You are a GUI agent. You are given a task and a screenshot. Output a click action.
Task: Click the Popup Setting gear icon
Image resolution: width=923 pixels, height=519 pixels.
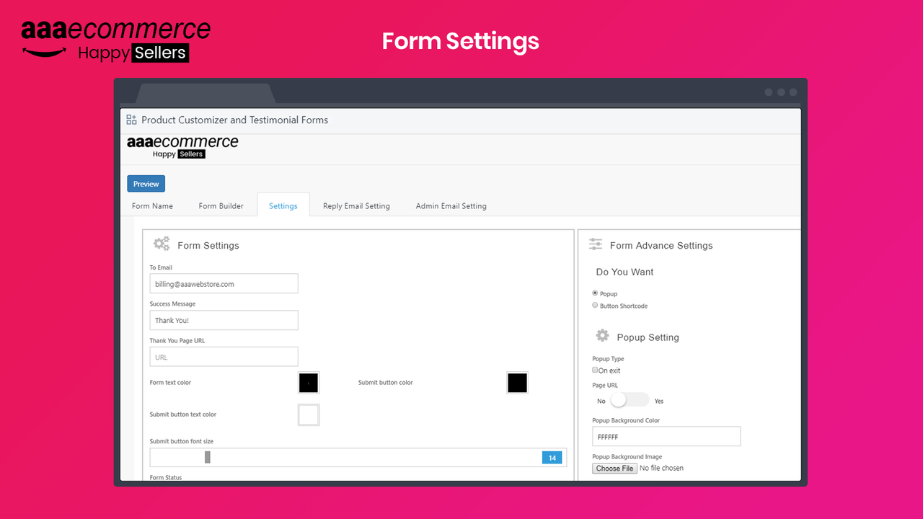click(603, 335)
